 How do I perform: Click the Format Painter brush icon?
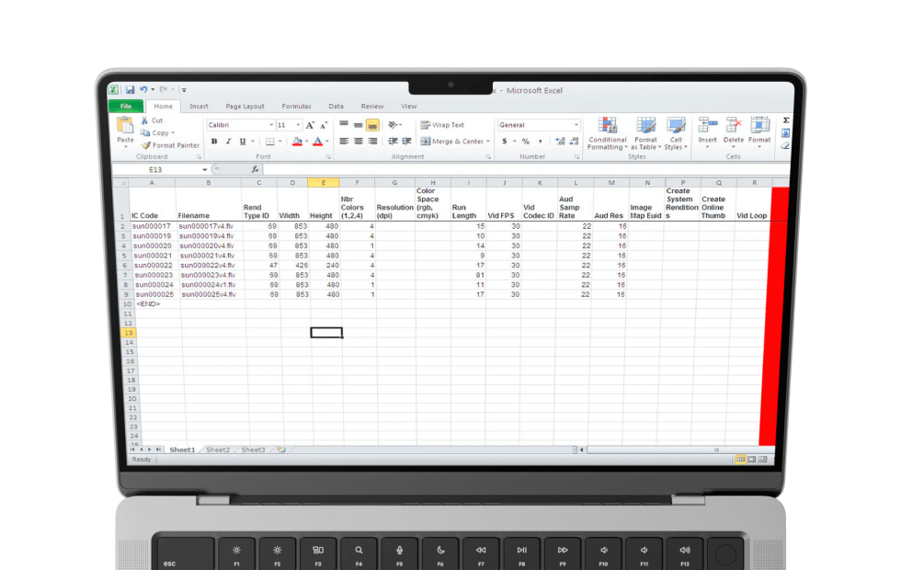pos(145,145)
